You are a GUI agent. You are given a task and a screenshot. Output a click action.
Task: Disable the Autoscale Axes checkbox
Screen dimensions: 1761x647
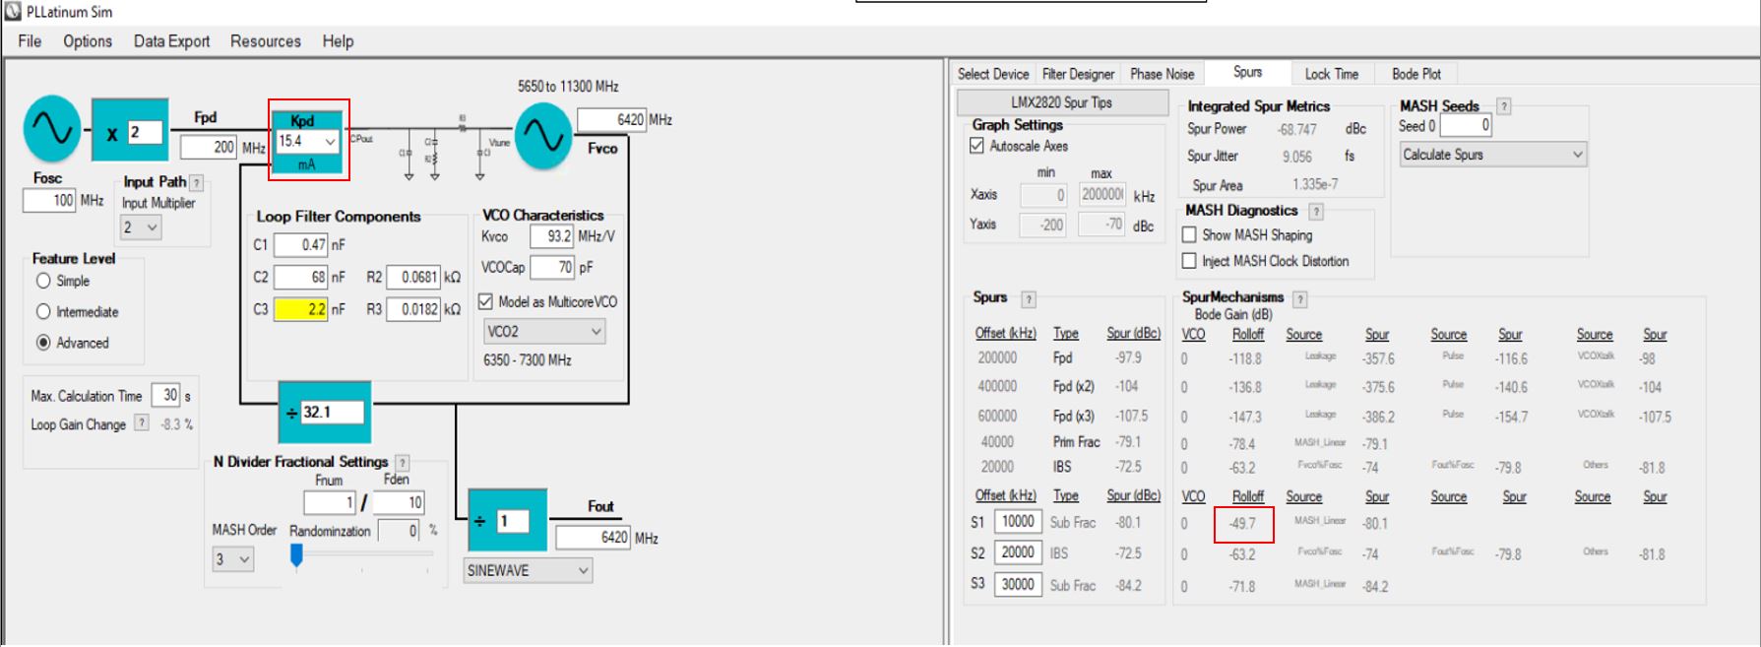coord(977,146)
